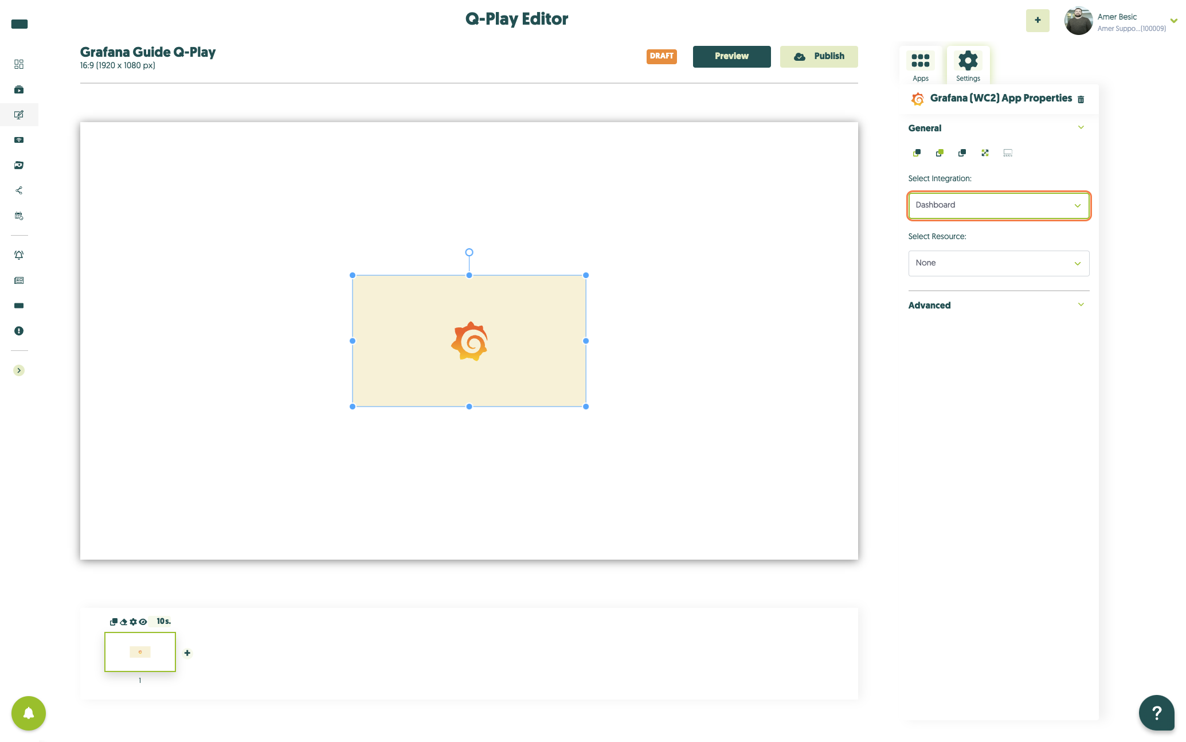Add a new slide with plus button

coord(187,653)
